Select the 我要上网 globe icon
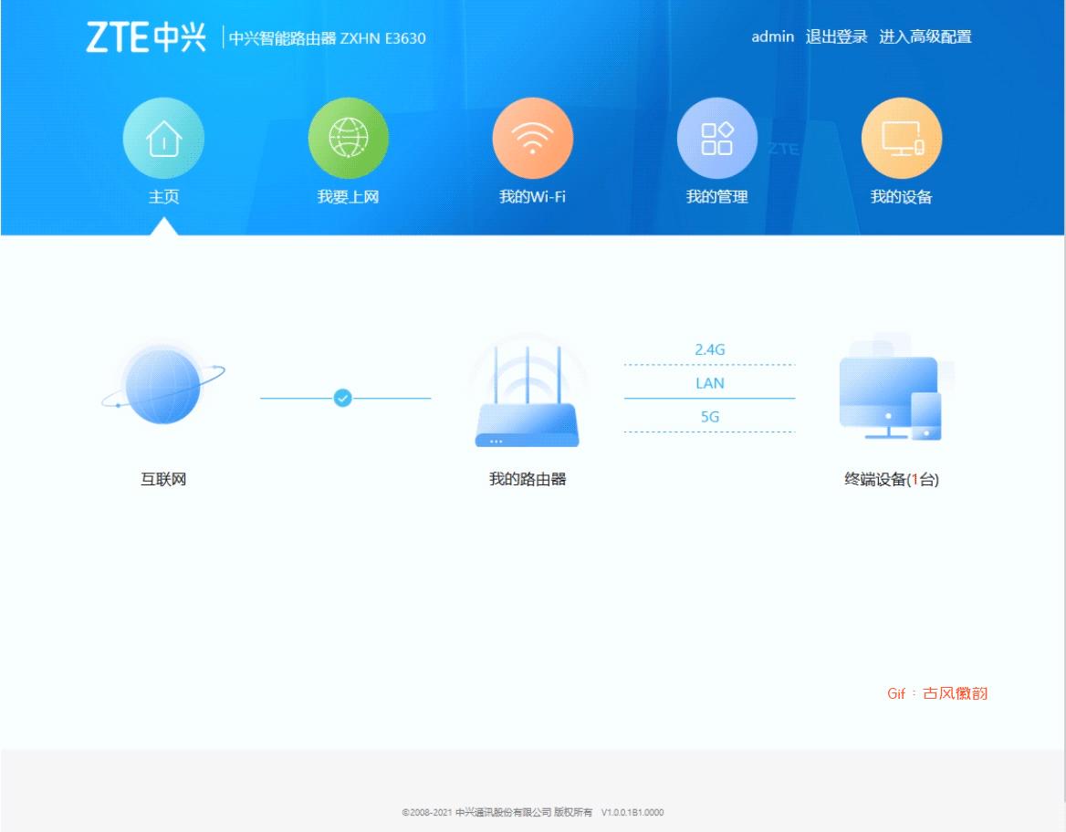The height and width of the screenshot is (832, 1066). click(349, 138)
